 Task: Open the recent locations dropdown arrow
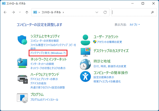click(20, 12)
